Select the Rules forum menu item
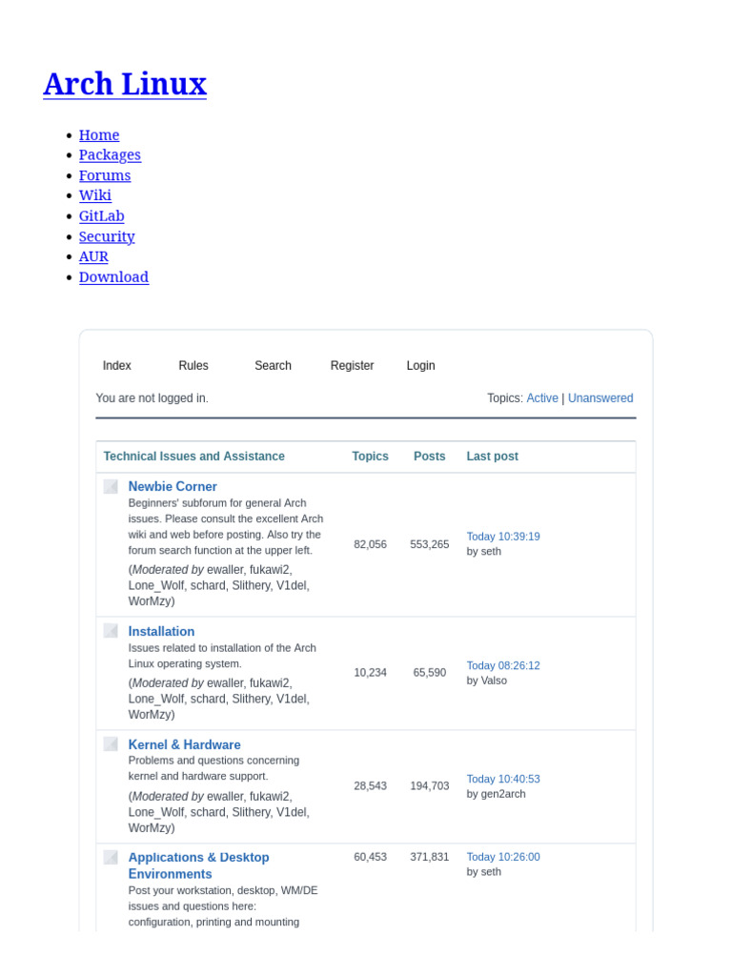The height and width of the screenshot is (976, 732). tap(193, 365)
